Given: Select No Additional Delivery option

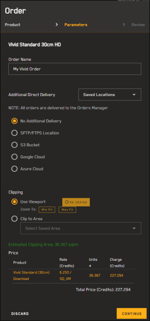Looking at the screenshot, I should click(x=14, y=121).
